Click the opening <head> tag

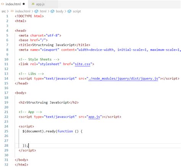pos(21,31)
